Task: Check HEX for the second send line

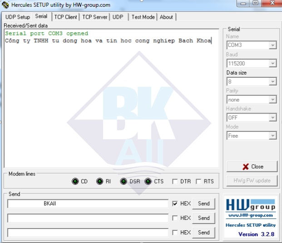Action: click(x=175, y=218)
